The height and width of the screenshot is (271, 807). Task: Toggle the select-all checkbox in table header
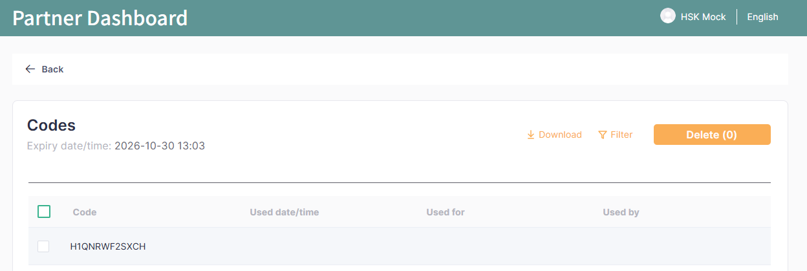(x=44, y=211)
